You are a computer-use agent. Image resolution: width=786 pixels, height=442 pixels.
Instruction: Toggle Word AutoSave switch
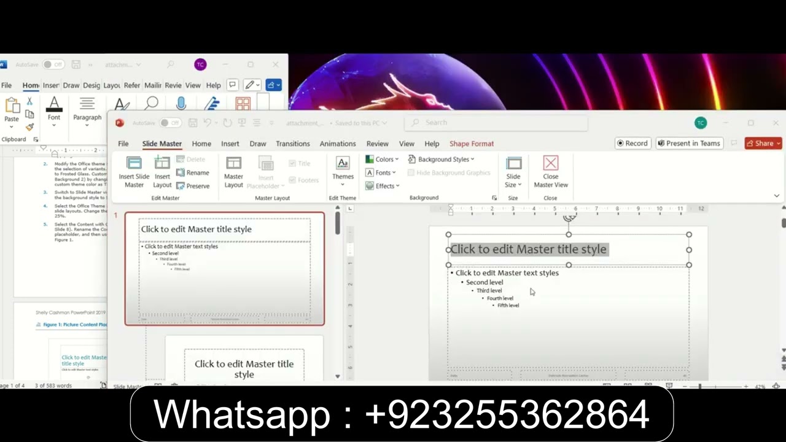click(53, 64)
